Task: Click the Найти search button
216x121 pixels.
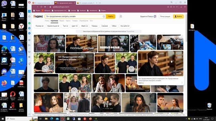Action: point(110,16)
